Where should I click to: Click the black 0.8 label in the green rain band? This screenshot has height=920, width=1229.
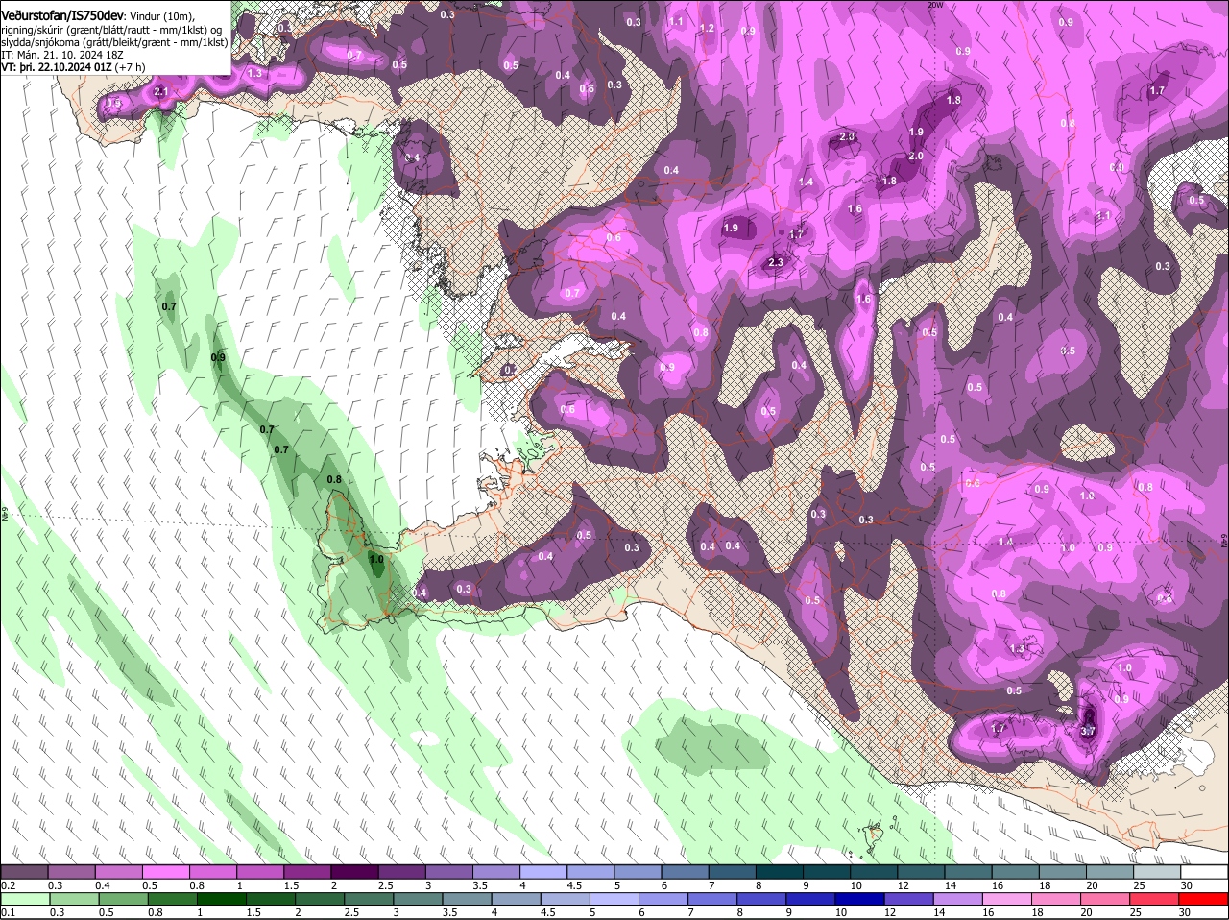tap(334, 479)
